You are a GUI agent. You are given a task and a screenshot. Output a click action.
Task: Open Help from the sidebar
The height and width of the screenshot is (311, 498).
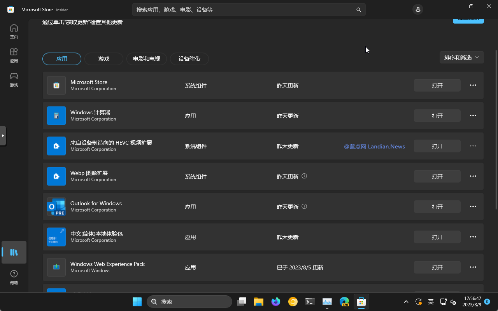(14, 278)
